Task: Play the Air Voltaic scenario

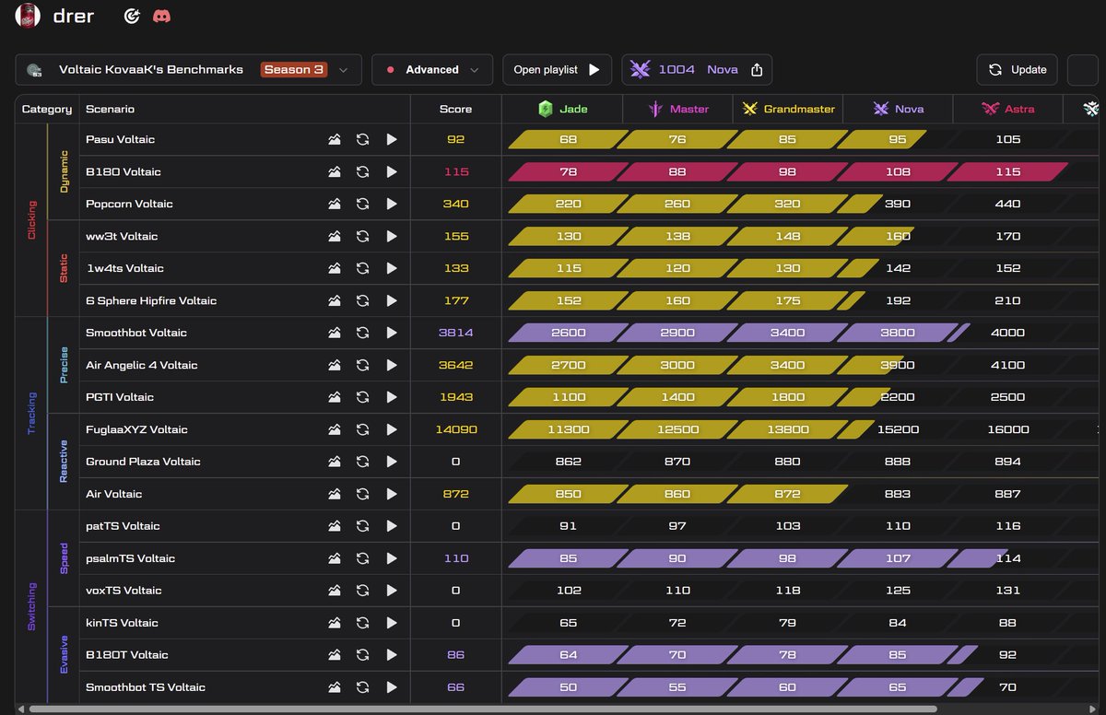Action: coord(392,494)
